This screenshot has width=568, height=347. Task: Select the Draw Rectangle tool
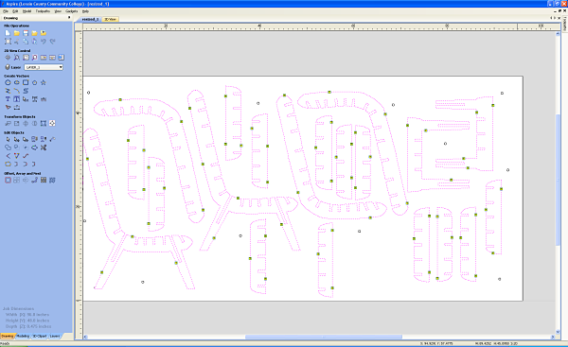[x=26, y=83]
